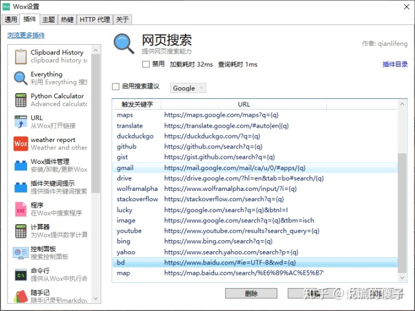Viewport: 415px width, 311px height.
Task: Click the large 网页搜索 magnifier icon
Action: click(x=124, y=44)
